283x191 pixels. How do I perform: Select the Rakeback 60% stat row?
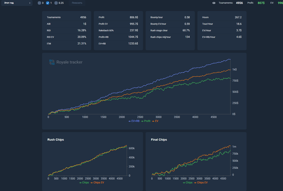tap(118, 30)
